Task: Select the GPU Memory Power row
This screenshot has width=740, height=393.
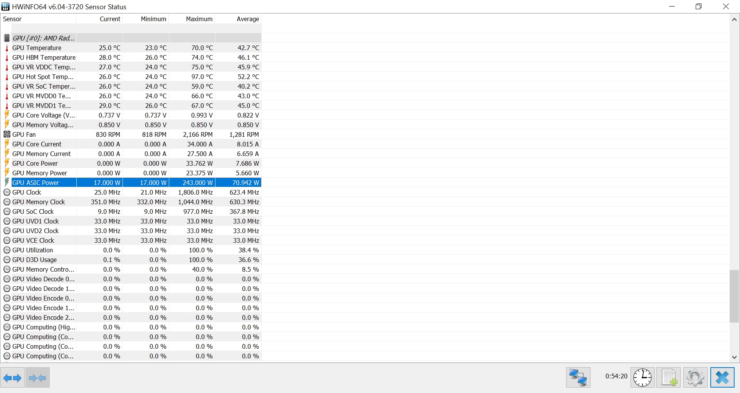Action: [131, 173]
